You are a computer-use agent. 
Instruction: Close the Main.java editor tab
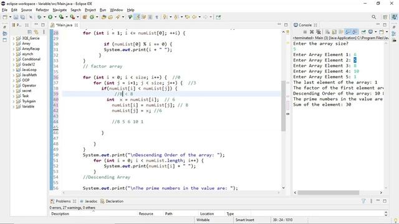pos(76,25)
